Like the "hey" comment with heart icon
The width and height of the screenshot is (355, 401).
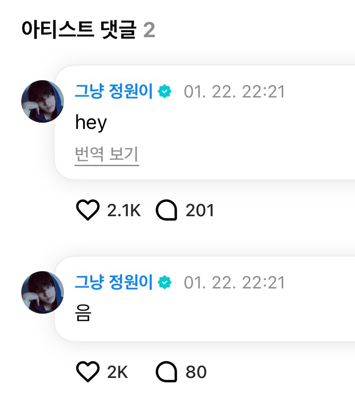[x=88, y=210]
